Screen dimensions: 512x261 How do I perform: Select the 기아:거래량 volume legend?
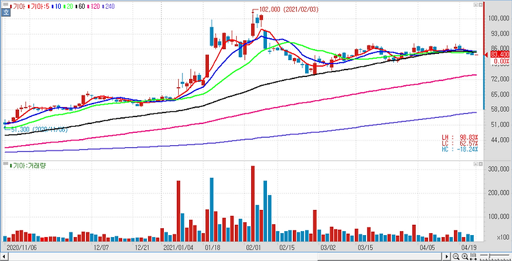click(29, 166)
